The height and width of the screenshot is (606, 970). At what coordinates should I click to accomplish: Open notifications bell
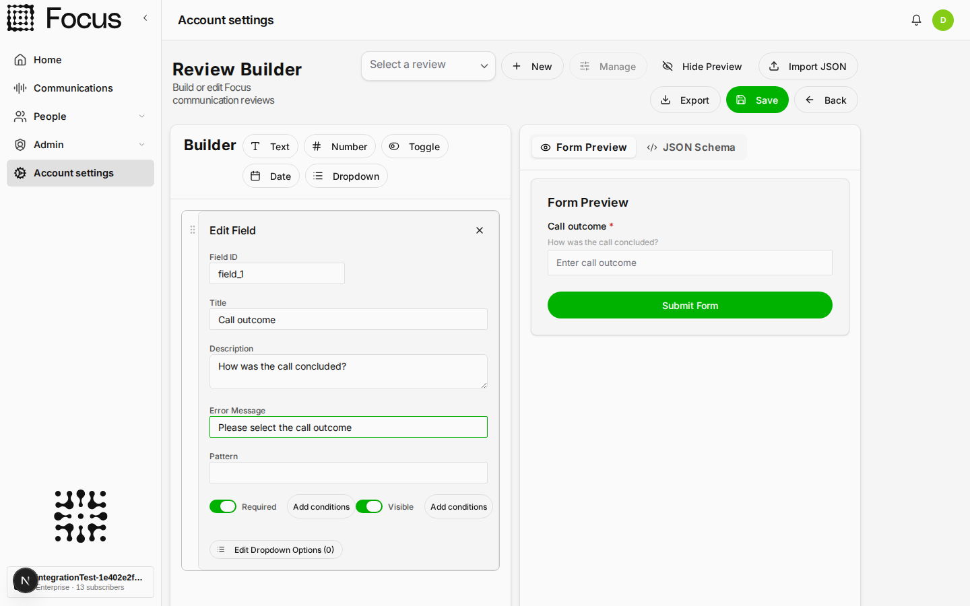pos(916,20)
